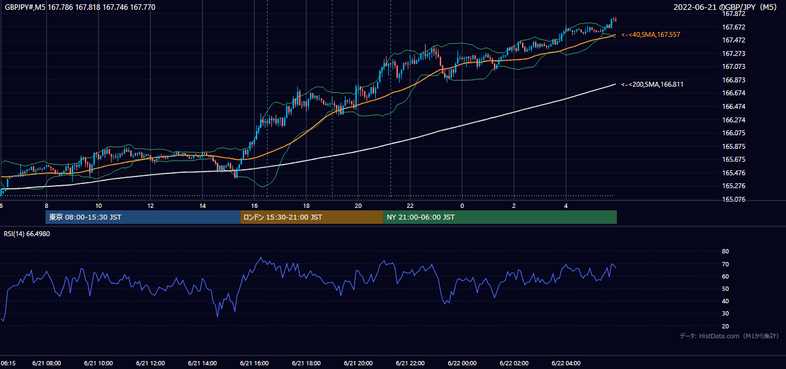
Task: Click price axis value 165.076
Action: (x=733, y=199)
